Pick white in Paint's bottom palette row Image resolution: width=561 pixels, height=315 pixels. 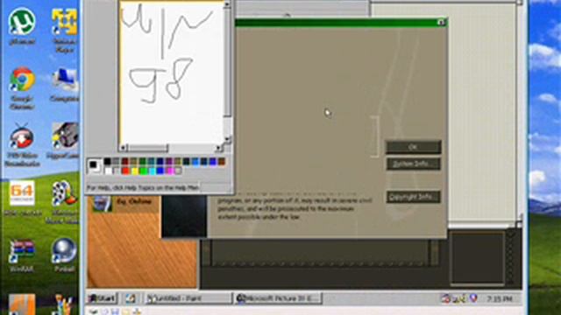108,171
